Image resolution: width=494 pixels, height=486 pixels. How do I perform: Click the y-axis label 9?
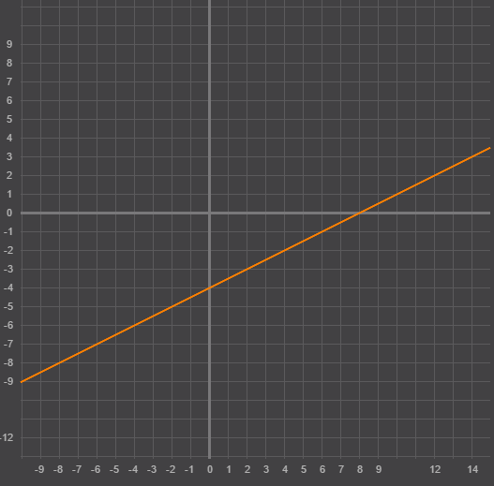9,44
